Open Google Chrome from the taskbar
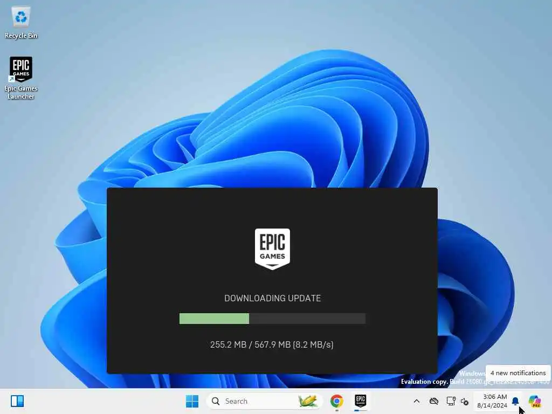This screenshot has width=552, height=414. (336, 401)
